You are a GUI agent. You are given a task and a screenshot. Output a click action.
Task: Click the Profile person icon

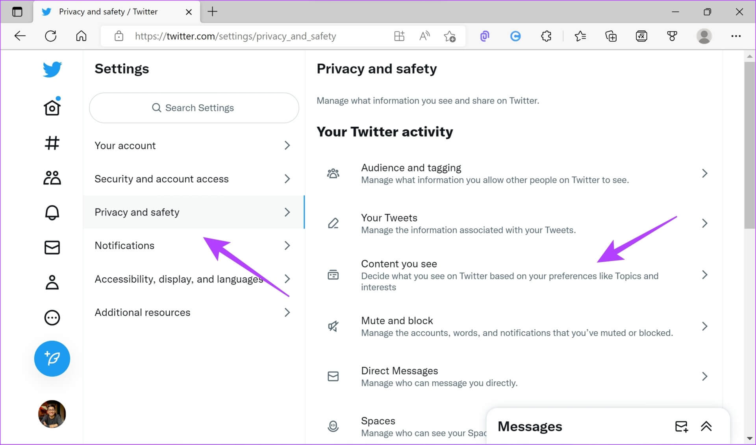[x=52, y=283]
